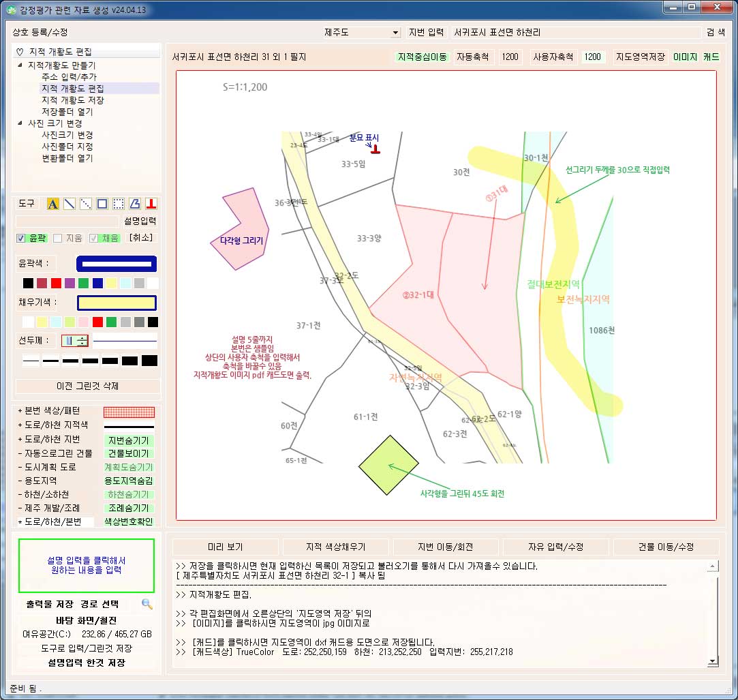Switch to the 건물 이동/수정 tab

pos(666,547)
